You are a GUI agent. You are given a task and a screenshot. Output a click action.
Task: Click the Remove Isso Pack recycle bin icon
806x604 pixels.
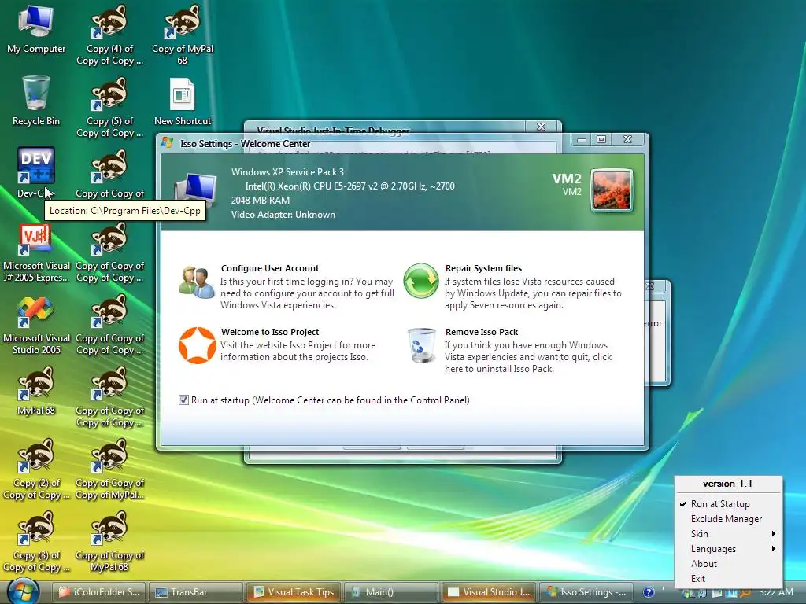pyautogui.click(x=422, y=345)
